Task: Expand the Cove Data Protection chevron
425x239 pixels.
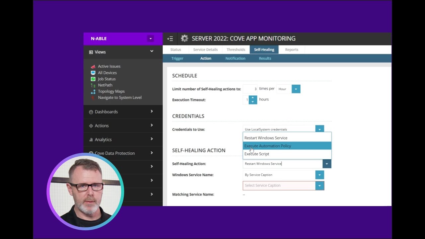Action: [152, 153]
